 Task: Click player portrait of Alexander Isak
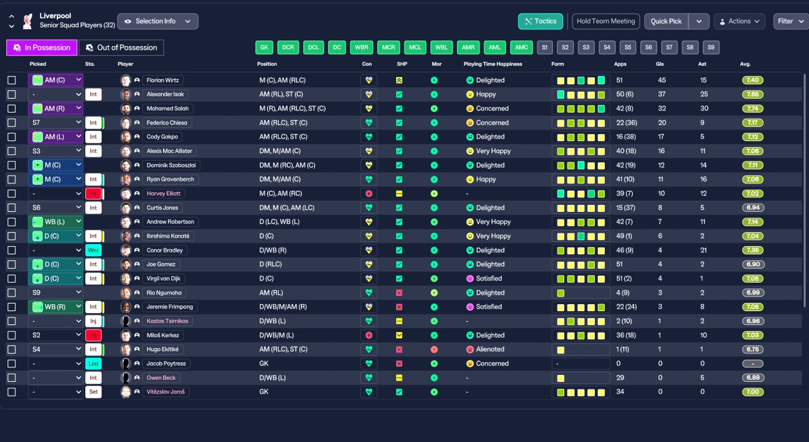click(126, 94)
